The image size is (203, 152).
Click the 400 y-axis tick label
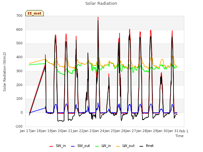click(19, 57)
